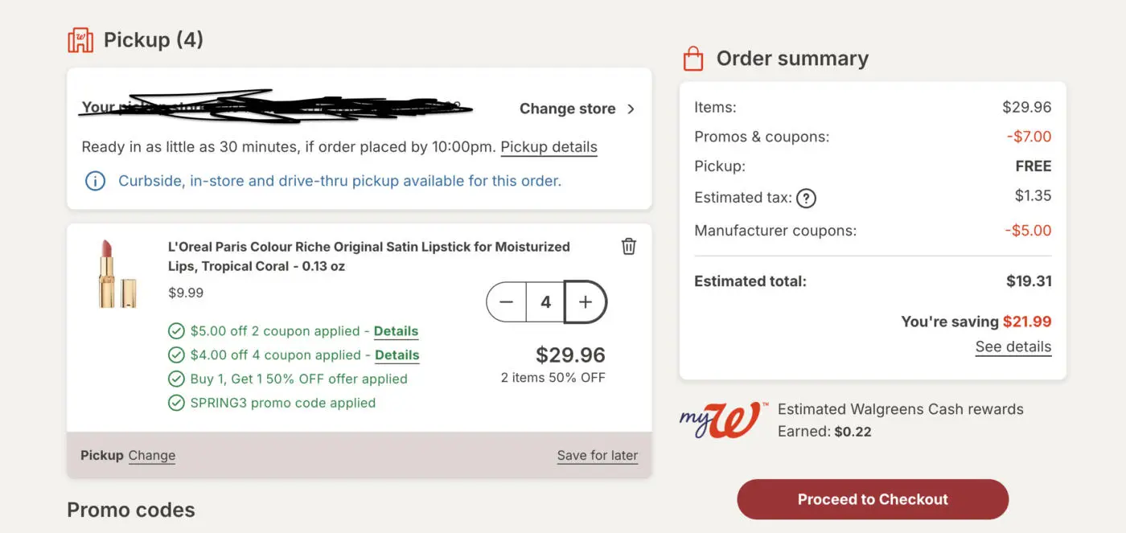Screen dimensions: 1126x533
Task: Click the Pickup store building icon
Action: (80, 40)
